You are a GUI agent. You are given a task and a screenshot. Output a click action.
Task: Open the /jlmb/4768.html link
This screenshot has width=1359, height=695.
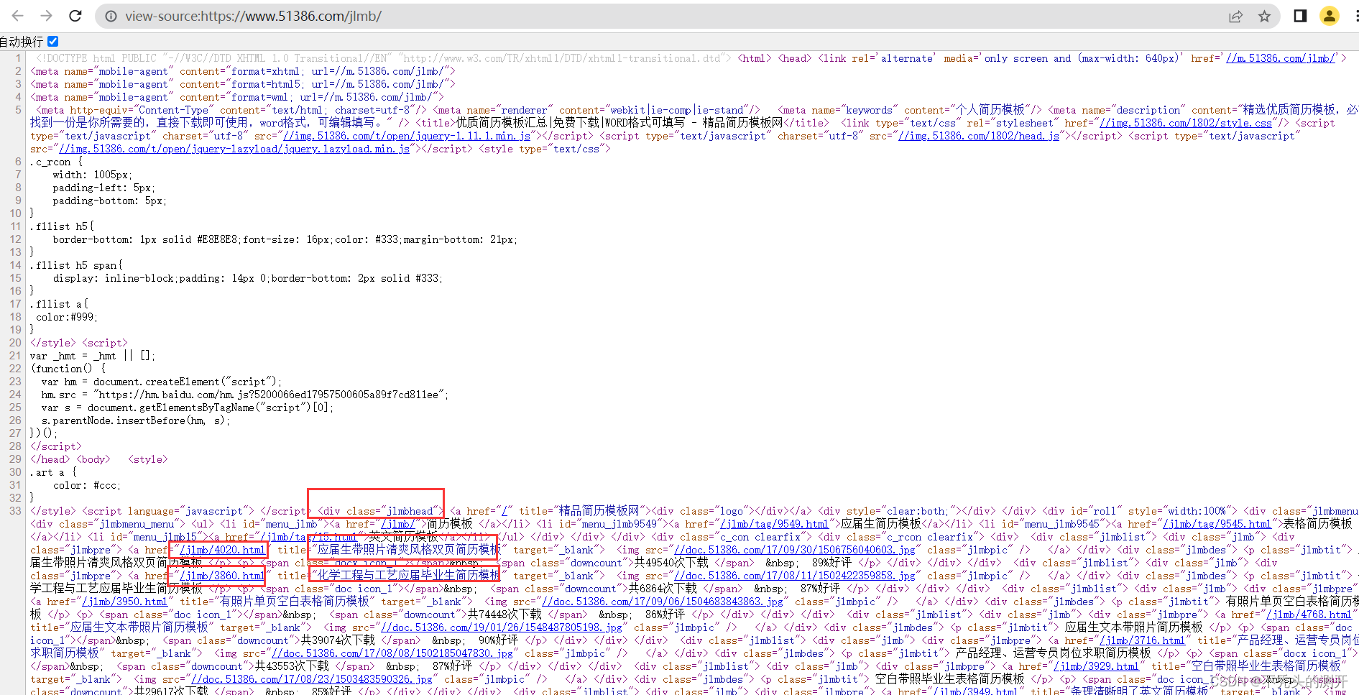[1309, 615]
